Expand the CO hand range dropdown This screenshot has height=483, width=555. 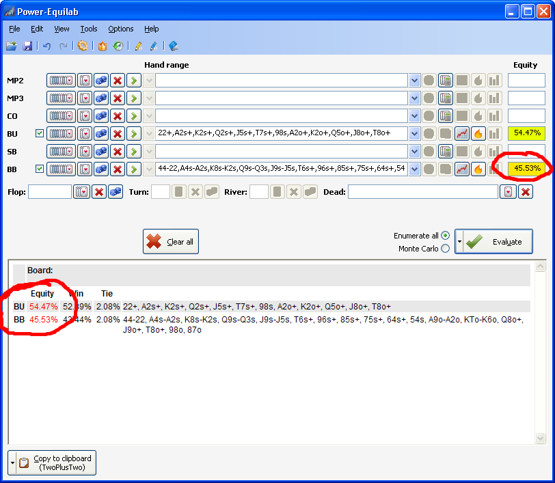coord(414,116)
